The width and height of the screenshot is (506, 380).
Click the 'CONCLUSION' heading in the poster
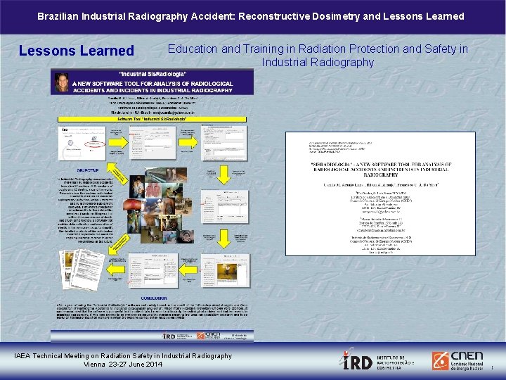[x=154, y=298]
